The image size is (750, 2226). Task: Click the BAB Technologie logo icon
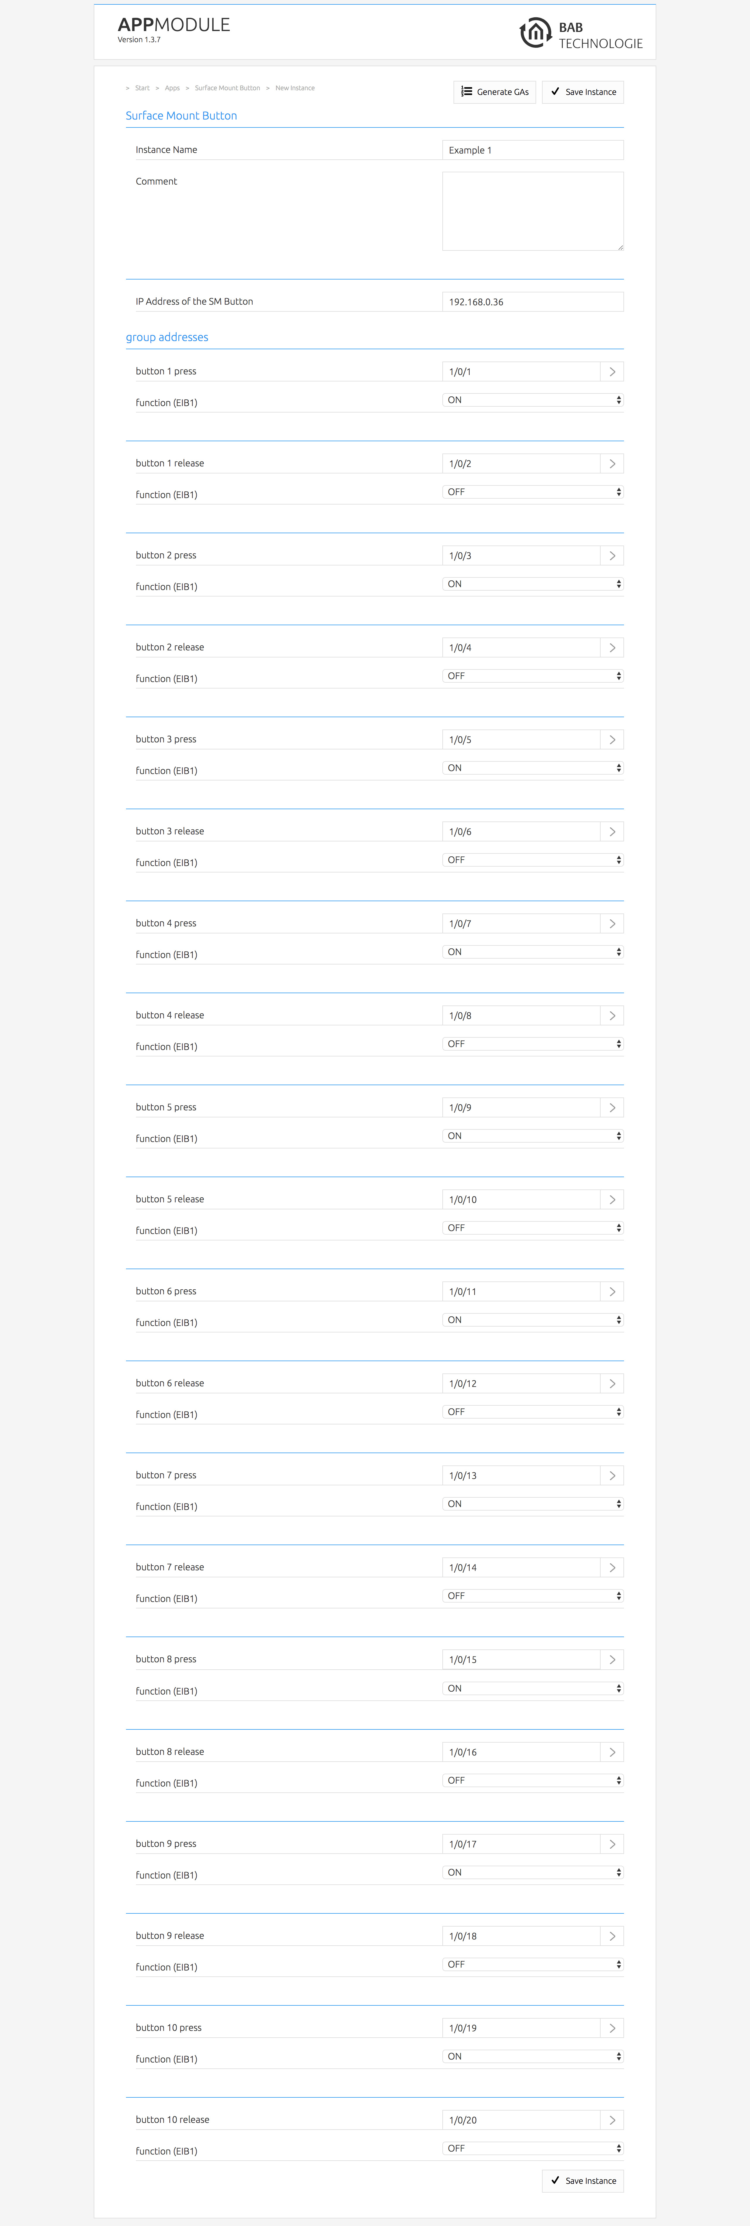pos(535,33)
